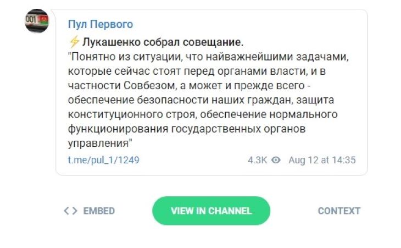Click the bold headline Лукашенко собрал совещание
The height and width of the screenshot is (248, 401).
coord(163,42)
